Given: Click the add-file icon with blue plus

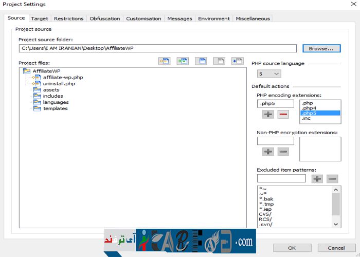Looking at the screenshot, I should 237,61.
